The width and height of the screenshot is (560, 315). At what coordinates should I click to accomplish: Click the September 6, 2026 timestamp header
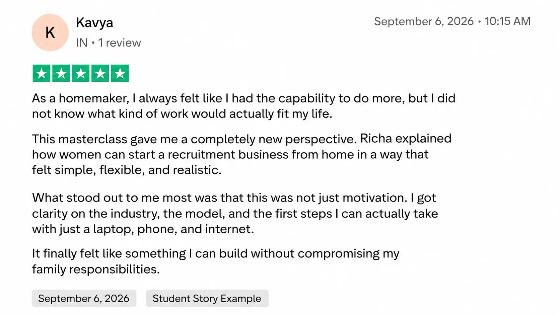pos(424,21)
